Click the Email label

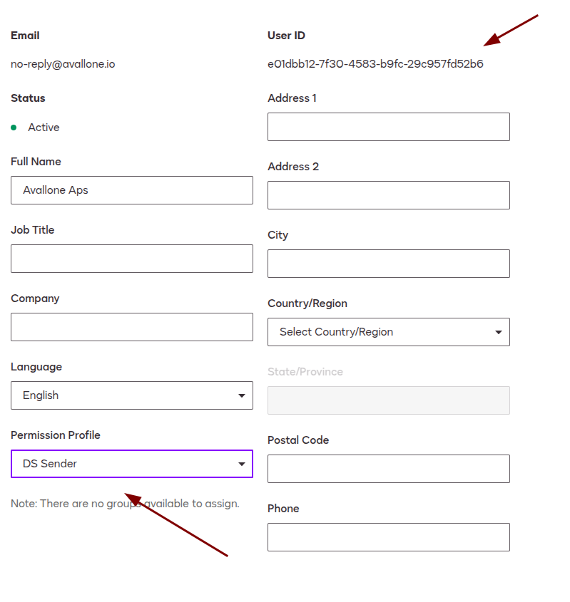[25, 36]
